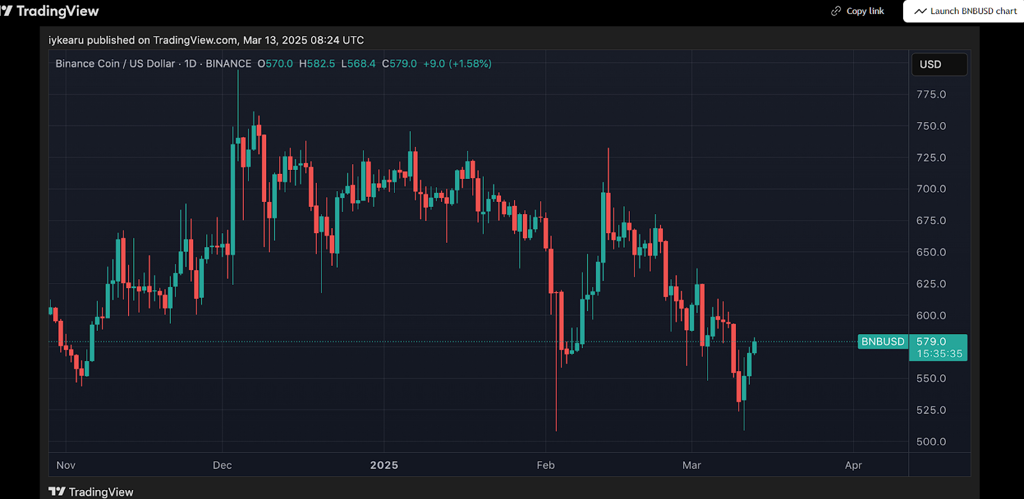Click the Feb label on time axis
Image resolution: width=1024 pixels, height=499 pixels.
[x=545, y=465]
